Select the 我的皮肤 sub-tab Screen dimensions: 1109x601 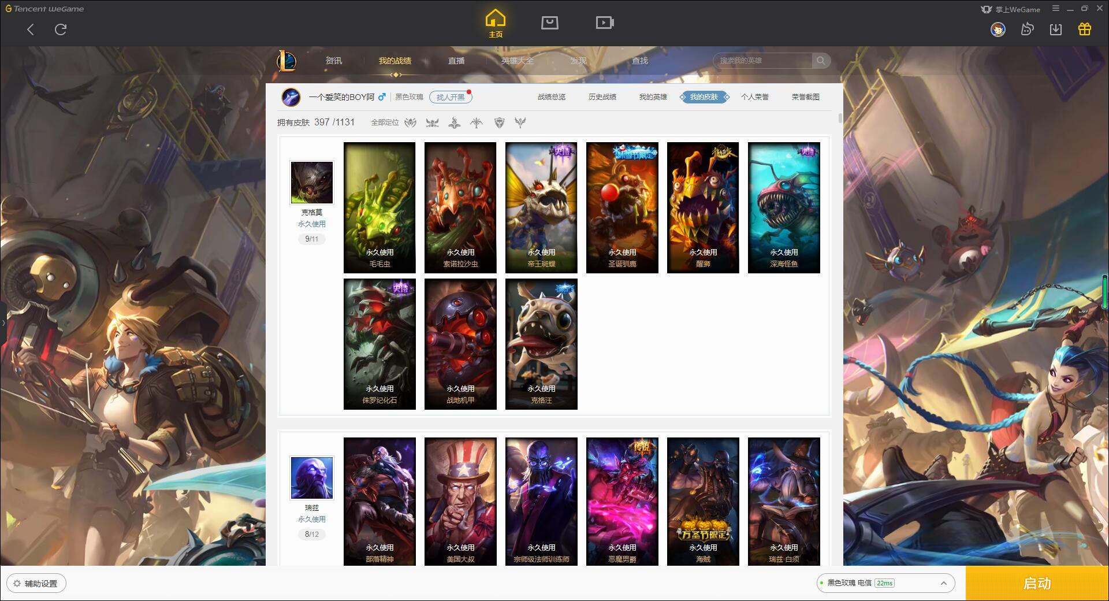click(704, 97)
